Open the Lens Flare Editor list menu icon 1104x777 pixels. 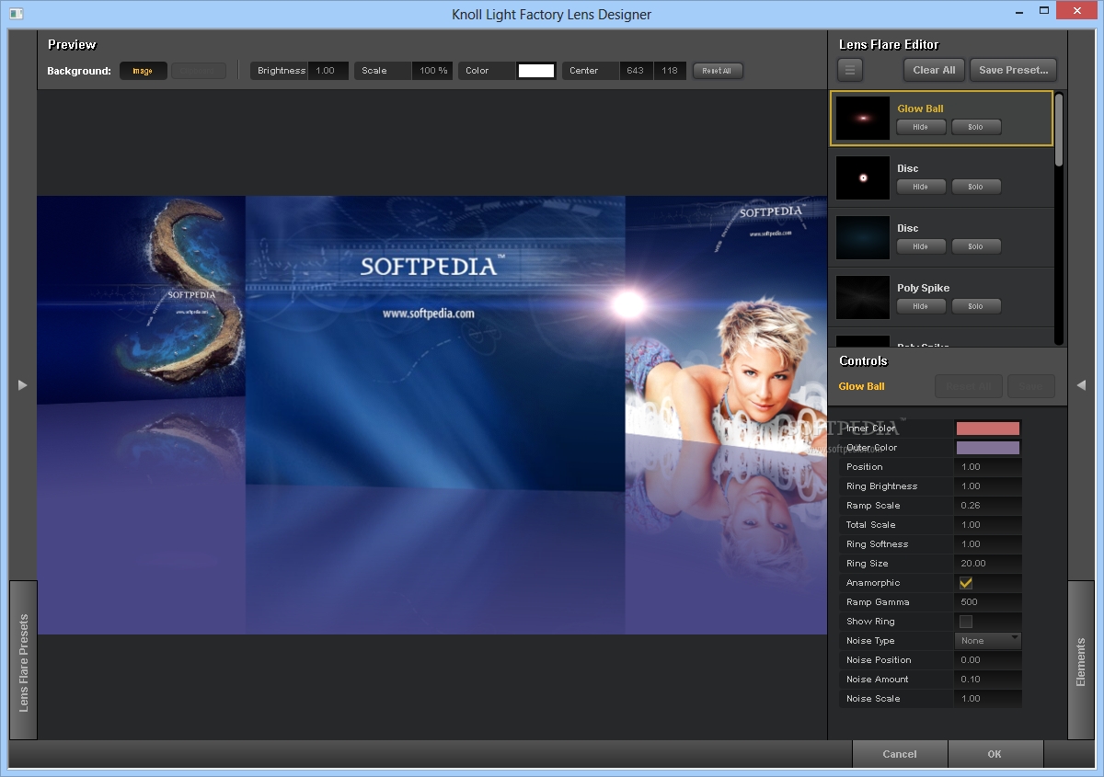point(850,70)
